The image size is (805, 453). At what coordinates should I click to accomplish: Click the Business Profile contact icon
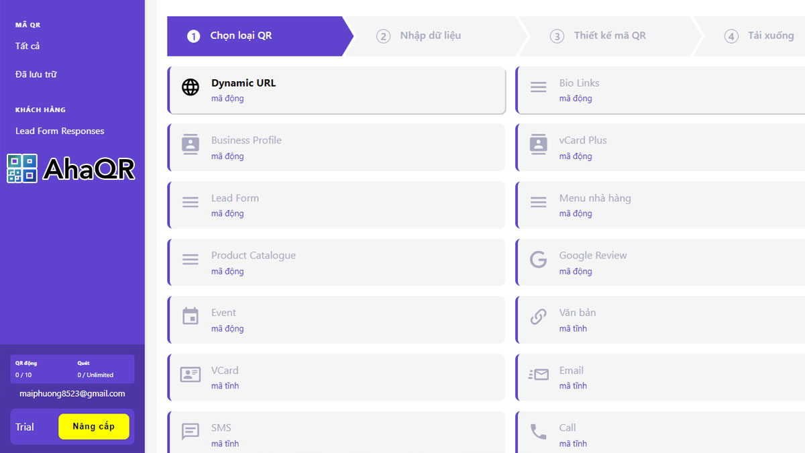pos(191,144)
